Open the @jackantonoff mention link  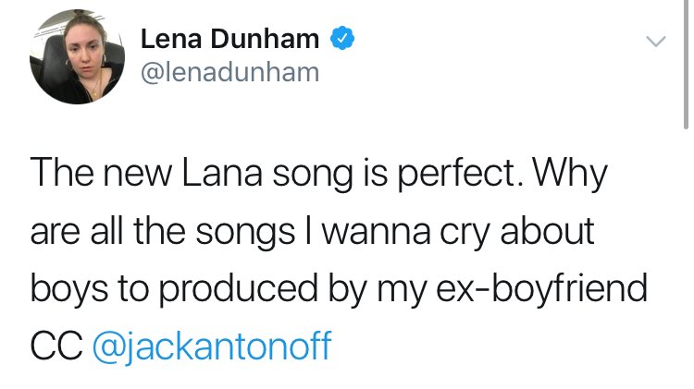click(x=211, y=347)
